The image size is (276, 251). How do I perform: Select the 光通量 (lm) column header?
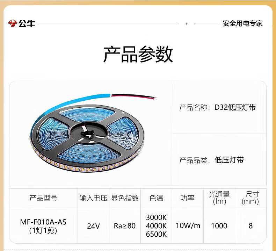point(219,198)
